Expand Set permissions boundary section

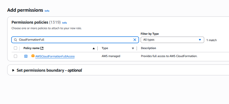13,71
